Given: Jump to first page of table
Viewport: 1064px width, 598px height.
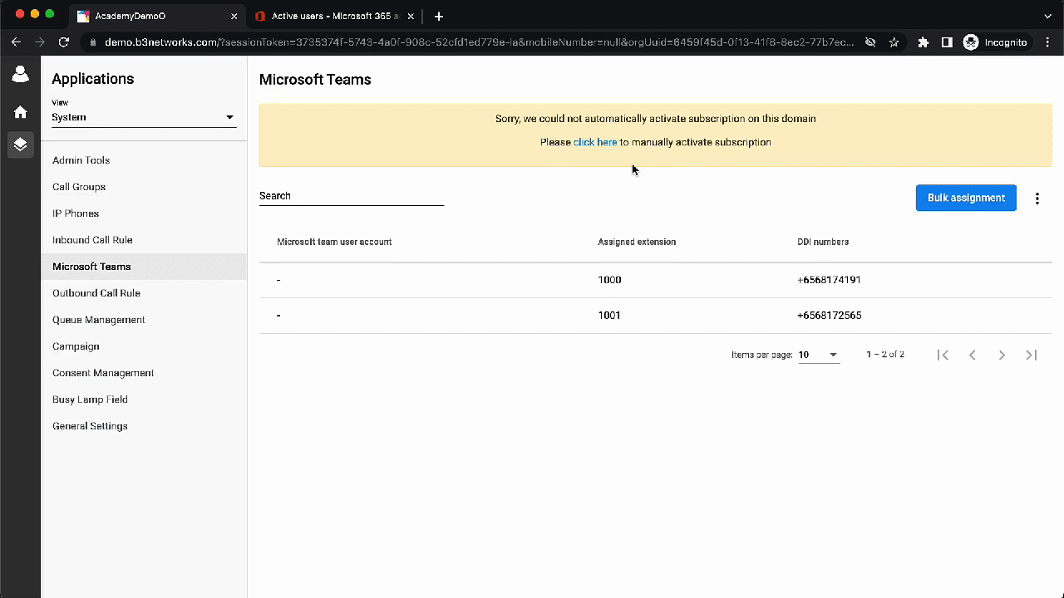Looking at the screenshot, I should point(943,355).
